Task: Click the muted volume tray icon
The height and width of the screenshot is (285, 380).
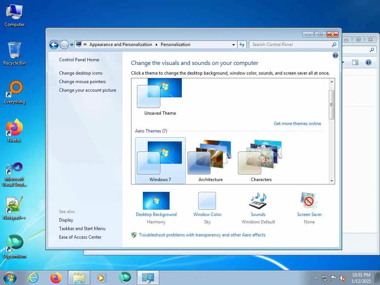Action: pos(343,278)
